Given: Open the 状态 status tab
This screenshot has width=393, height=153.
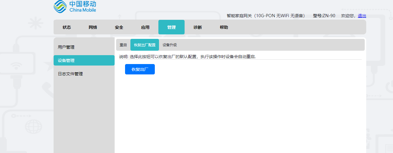Looking at the screenshot, I should click(x=67, y=27).
